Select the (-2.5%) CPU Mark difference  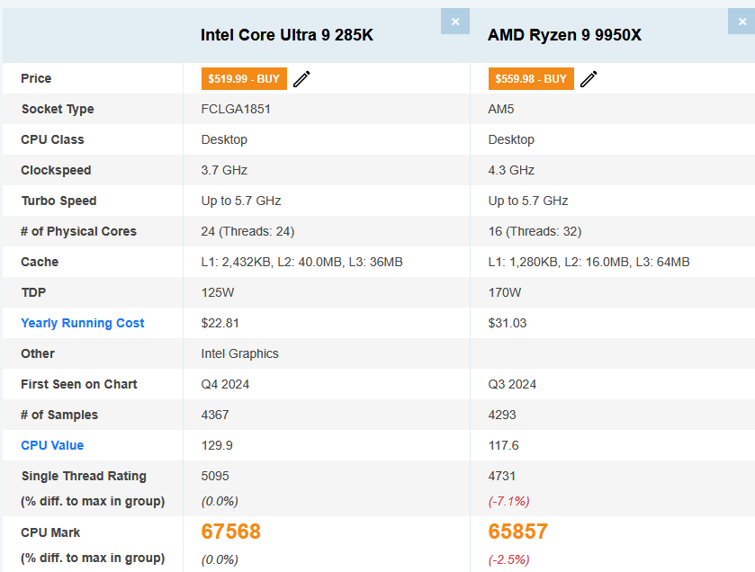pyautogui.click(x=508, y=560)
